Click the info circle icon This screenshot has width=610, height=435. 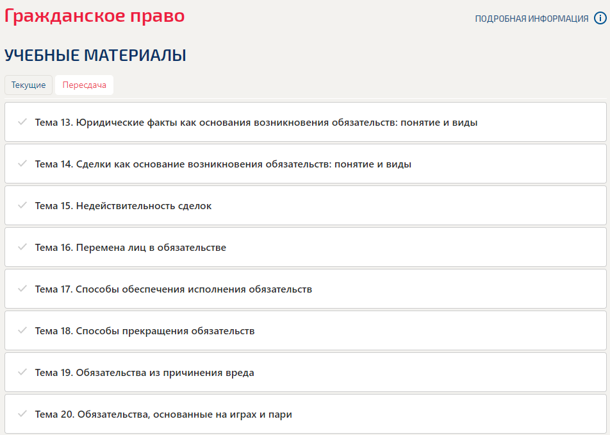click(600, 19)
